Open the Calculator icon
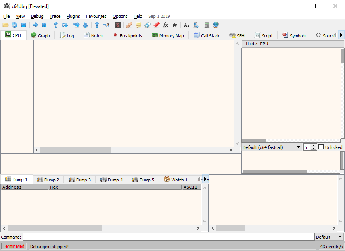The width and height of the screenshot is (345, 251). click(207, 25)
